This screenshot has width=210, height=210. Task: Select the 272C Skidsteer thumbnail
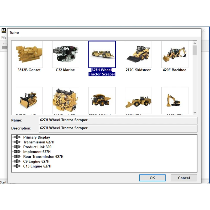click(x=138, y=54)
